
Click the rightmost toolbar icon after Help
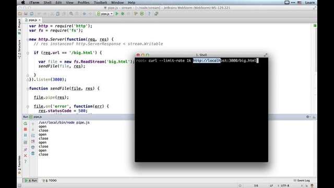tap(157, 14)
